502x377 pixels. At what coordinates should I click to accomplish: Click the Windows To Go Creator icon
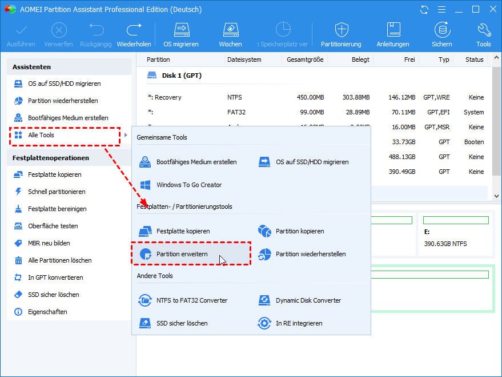[x=146, y=185]
